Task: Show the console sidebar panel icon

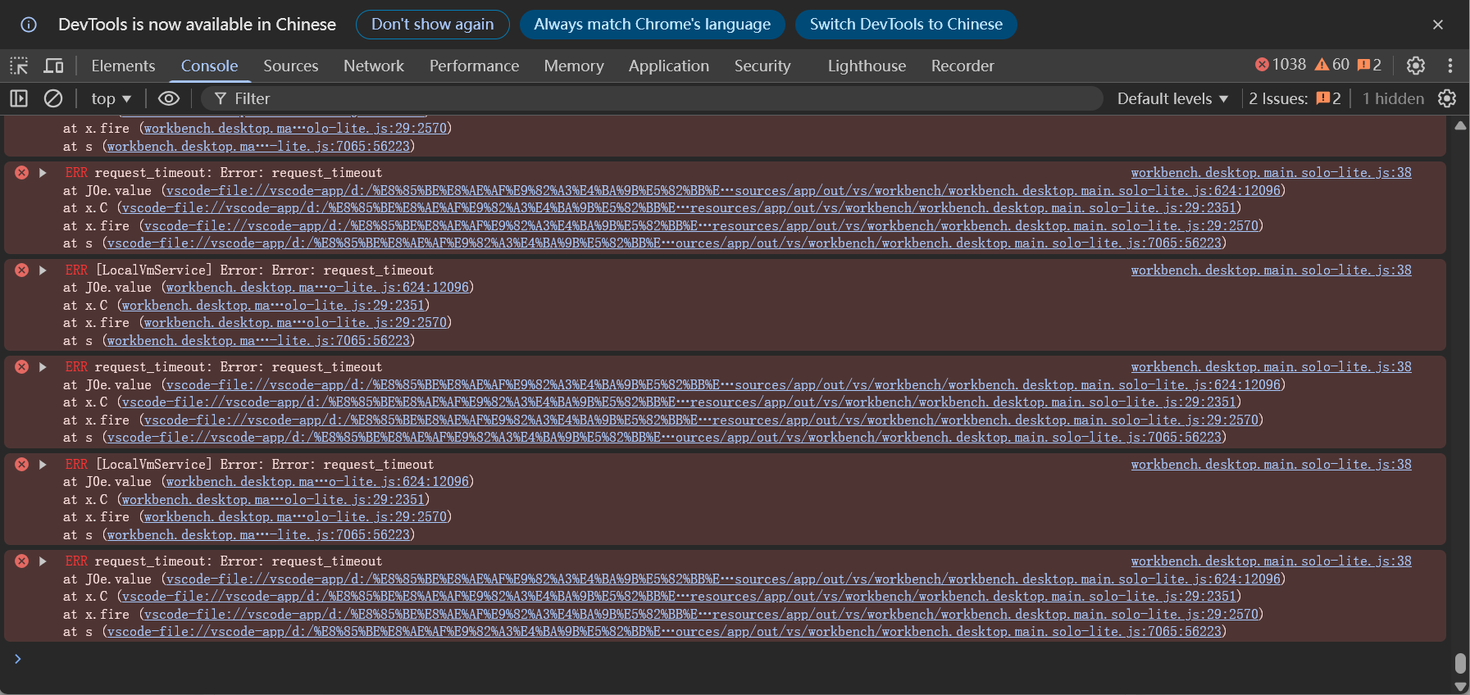Action: pos(19,98)
